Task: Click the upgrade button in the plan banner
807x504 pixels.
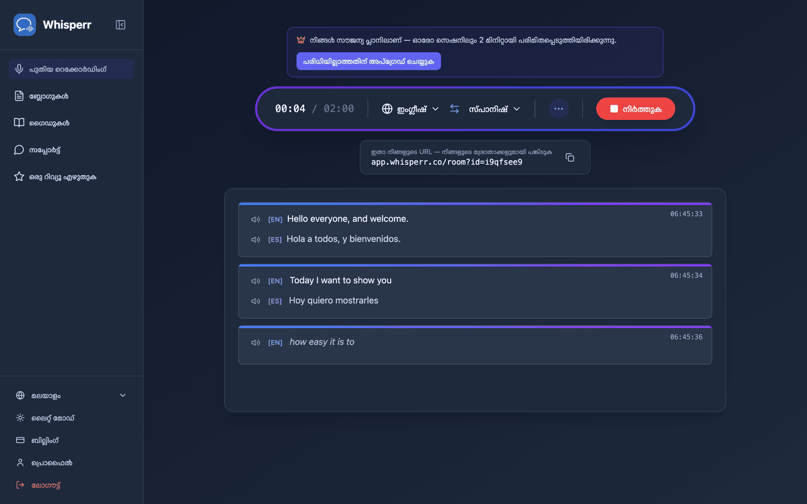Action: point(369,61)
